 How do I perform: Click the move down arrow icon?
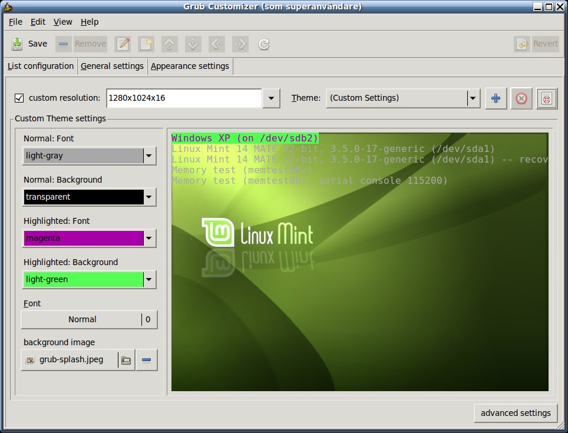tap(193, 44)
